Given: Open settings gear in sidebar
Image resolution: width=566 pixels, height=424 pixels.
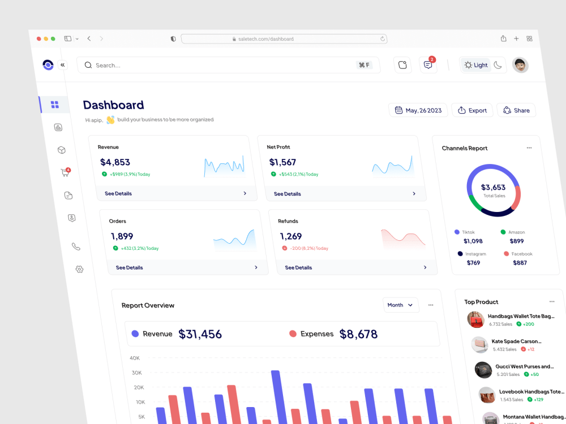Looking at the screenshot, I should tap(79, 269).
